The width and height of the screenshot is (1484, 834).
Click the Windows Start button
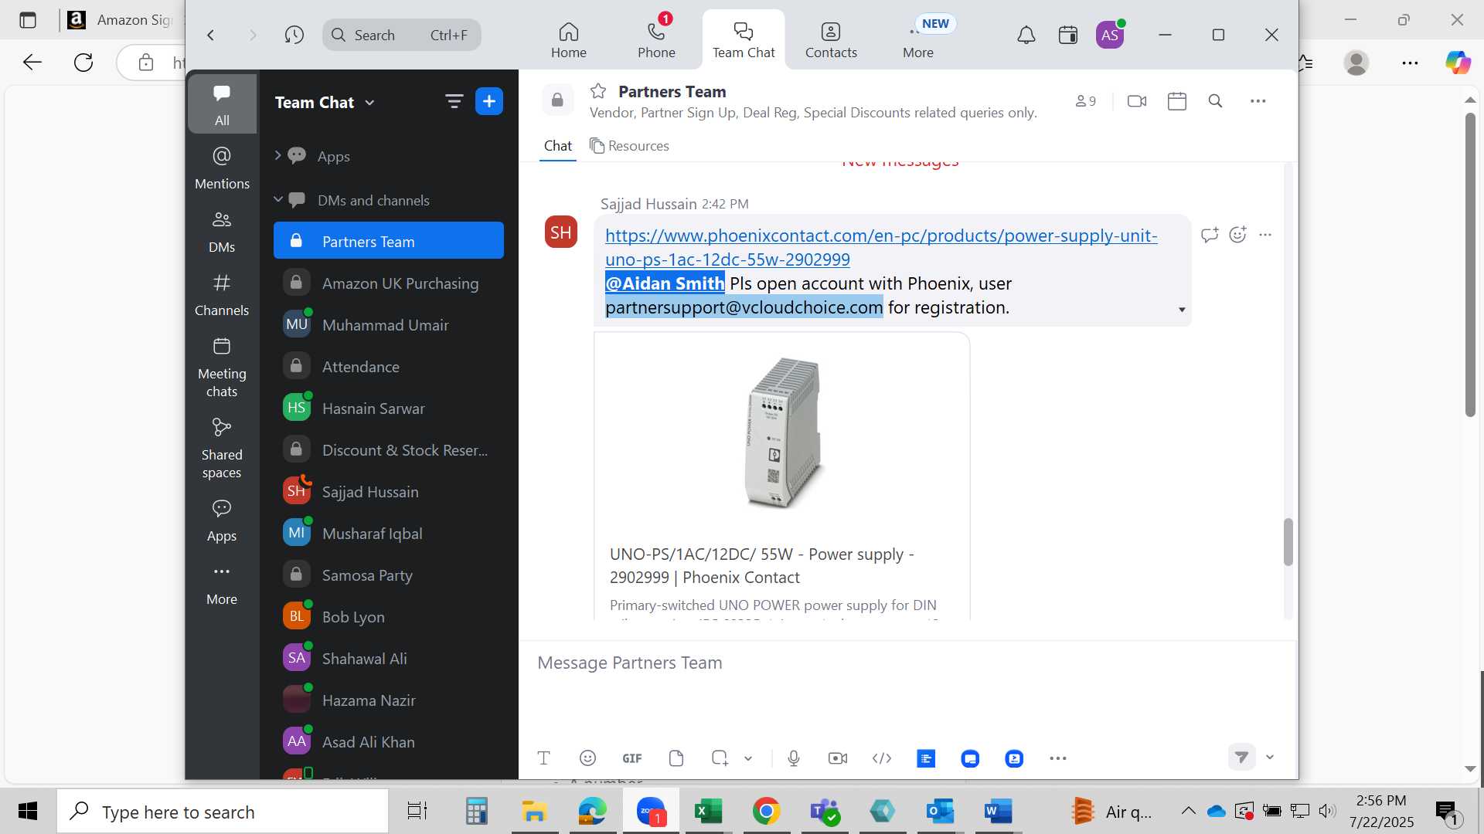pyautogui.click(x=28, y=812)
